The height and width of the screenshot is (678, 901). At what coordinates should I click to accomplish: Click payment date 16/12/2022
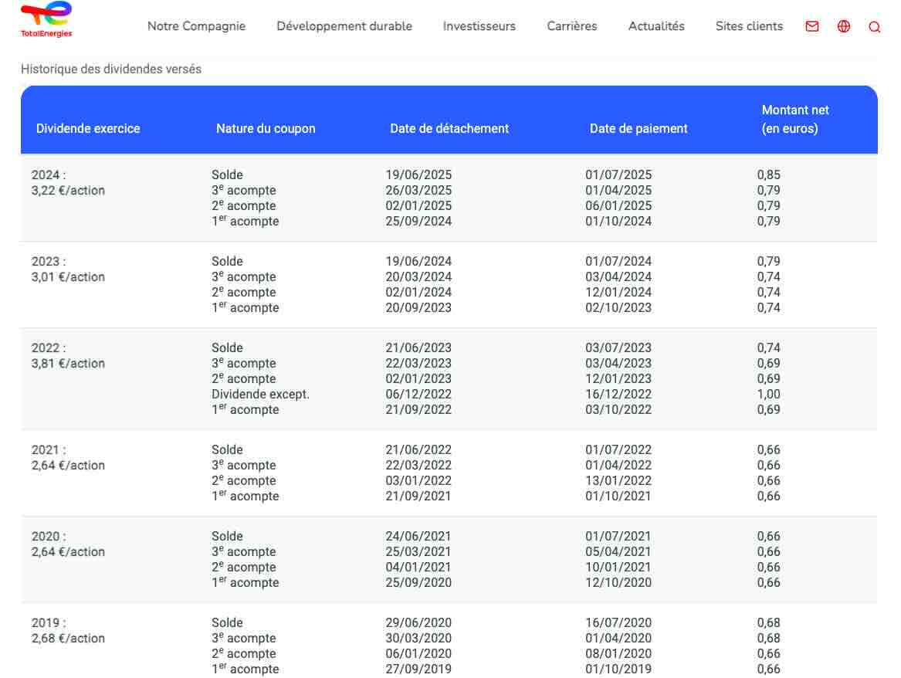pyautogui.click(x=618, y=394)
